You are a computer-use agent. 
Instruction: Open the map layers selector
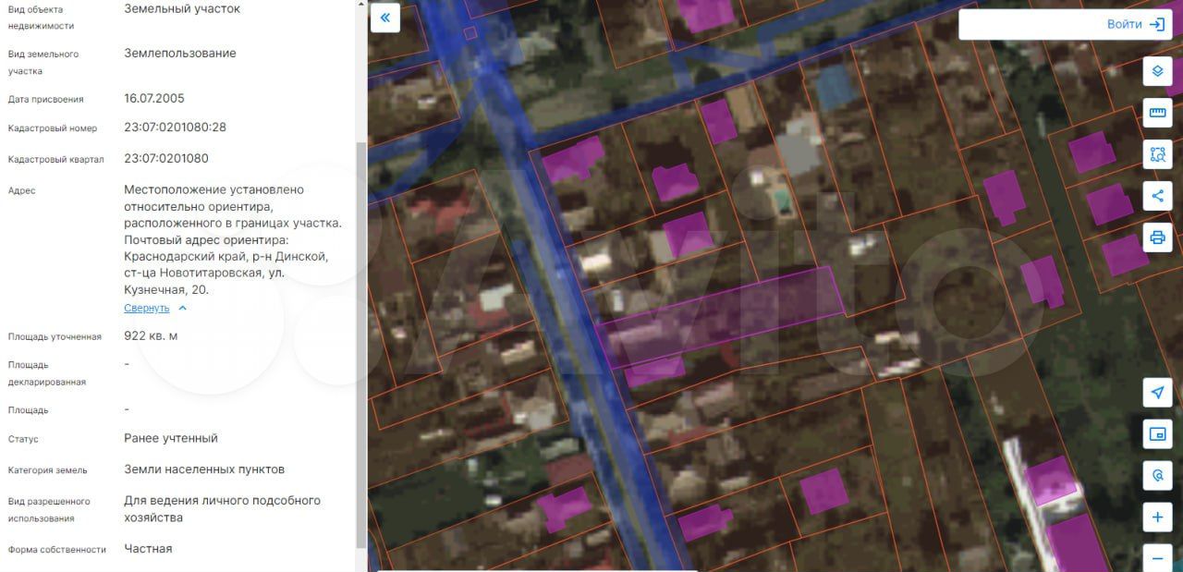(1157, 72)
